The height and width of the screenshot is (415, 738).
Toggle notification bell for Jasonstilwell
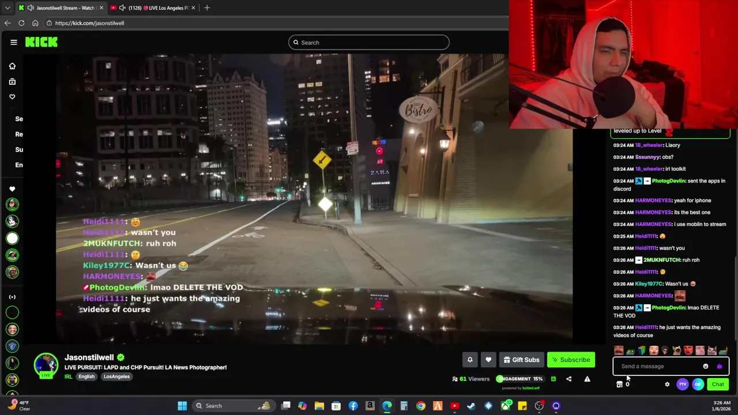[x=470, y=360]
